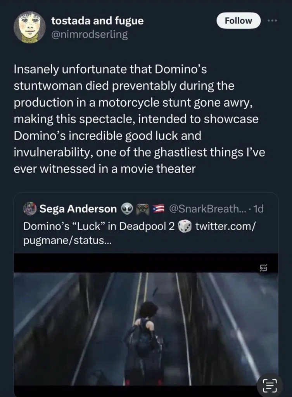Image resolution: width=292 pixels, height=397 pixels.
Task: Open the three-dot more options menu
Action: pyautogui.click(x=273, y=21)
